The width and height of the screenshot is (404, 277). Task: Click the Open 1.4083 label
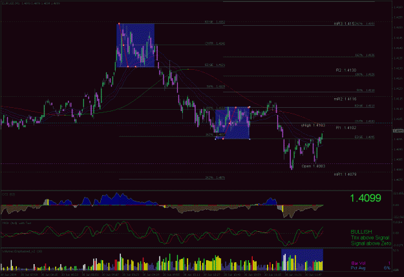(x=314, y=166)
